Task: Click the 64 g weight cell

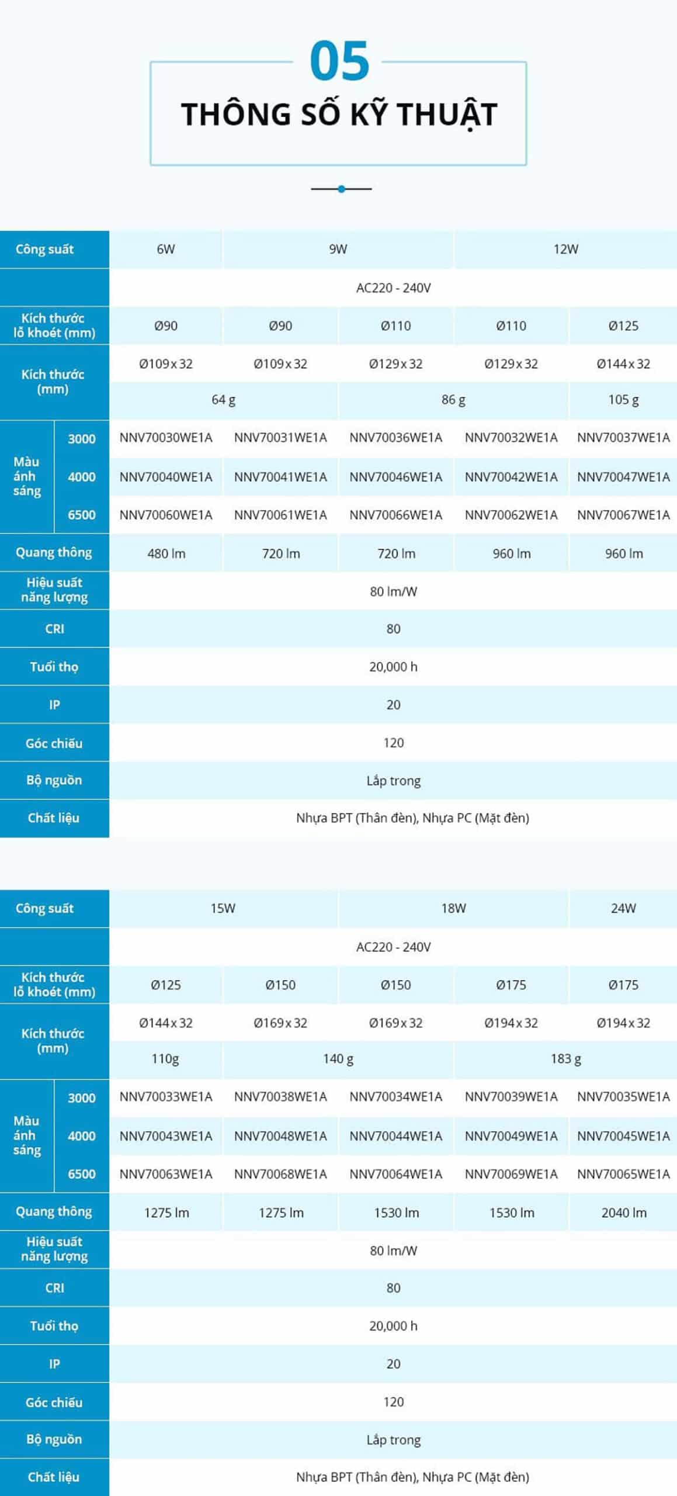Action: [223, 400]
